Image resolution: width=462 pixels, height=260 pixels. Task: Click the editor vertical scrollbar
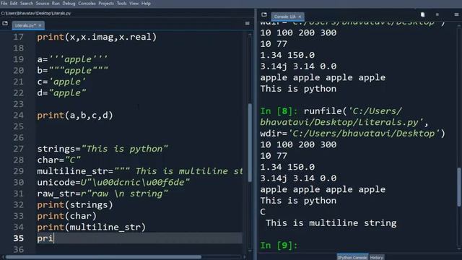[x=250, y=143]
